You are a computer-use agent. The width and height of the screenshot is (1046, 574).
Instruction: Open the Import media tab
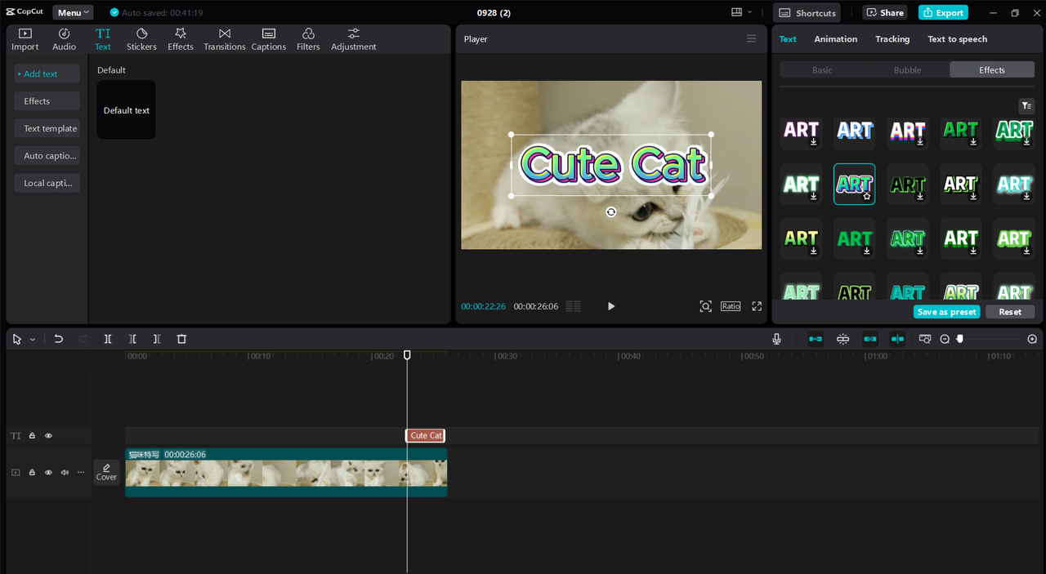25,39
